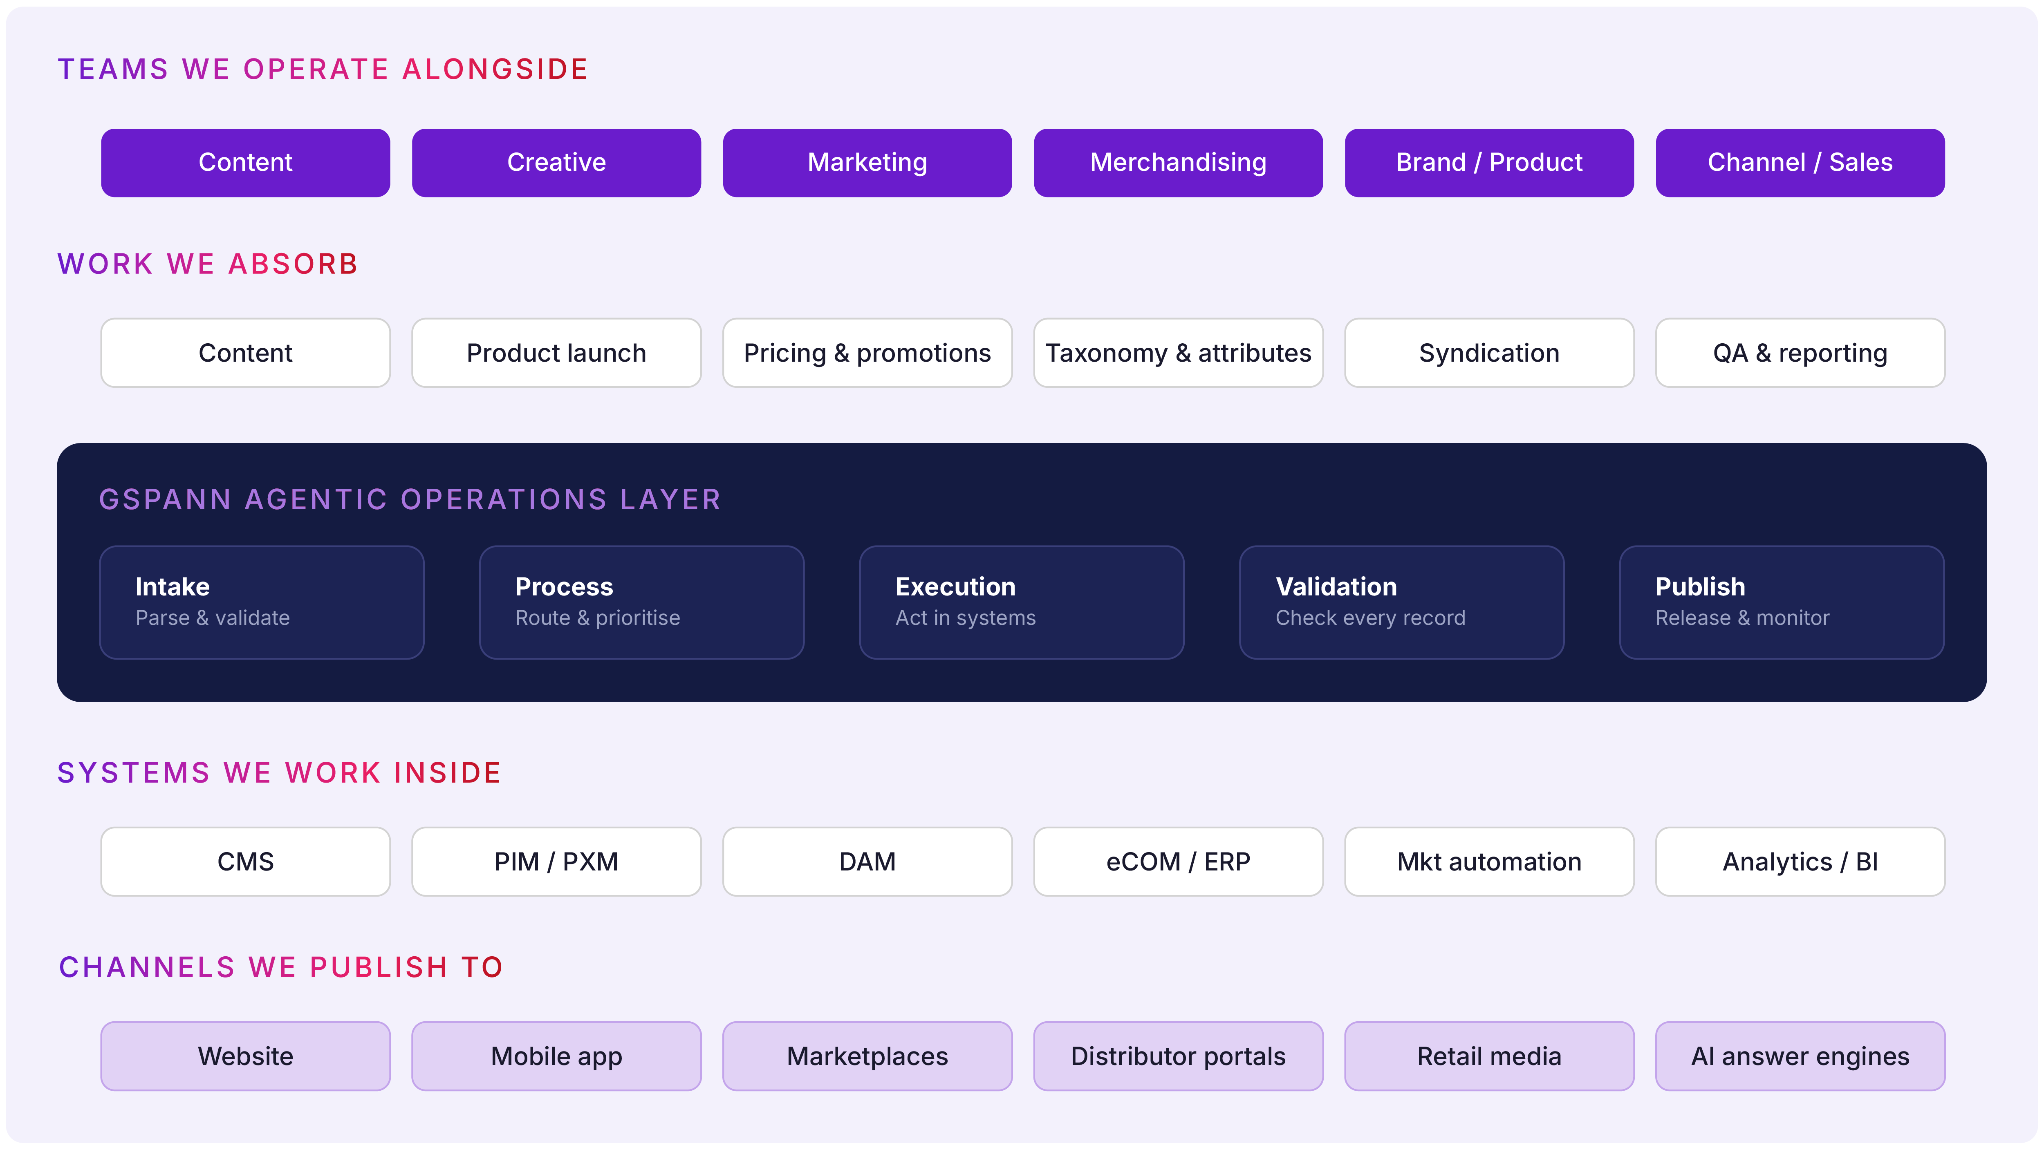
Task: Click the Retail media box
Action: (x=1489, y=1056)
